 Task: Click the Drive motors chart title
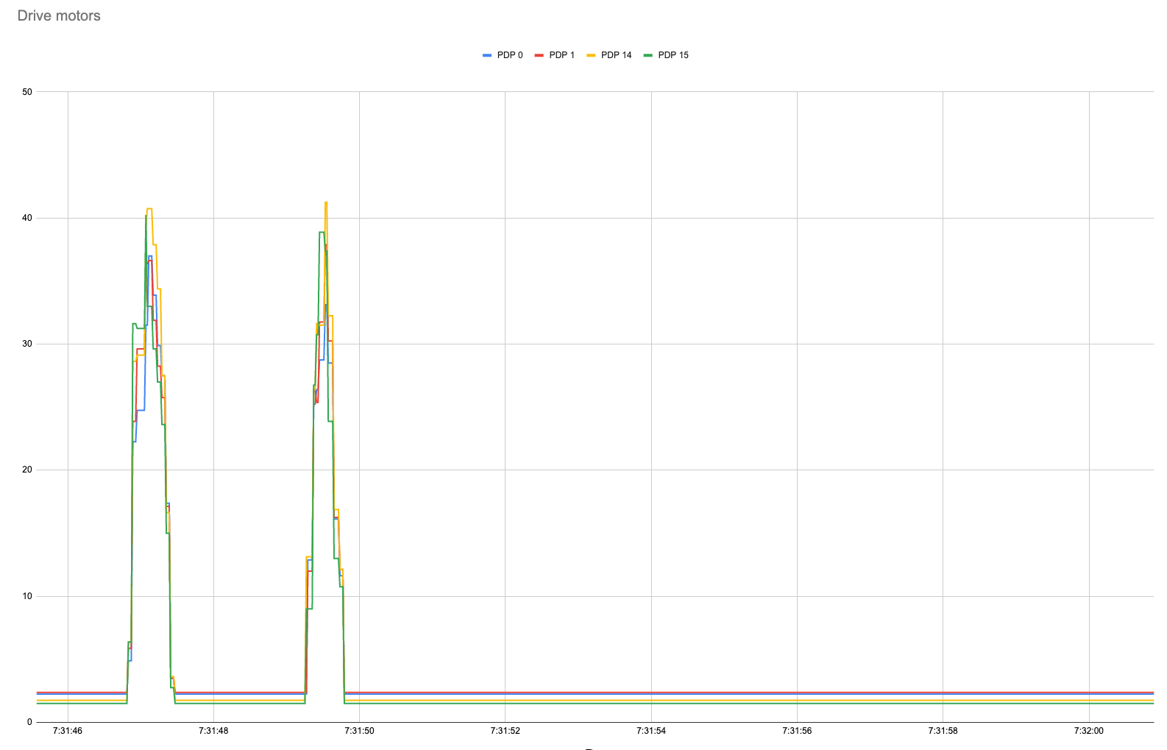click(59, 15)
